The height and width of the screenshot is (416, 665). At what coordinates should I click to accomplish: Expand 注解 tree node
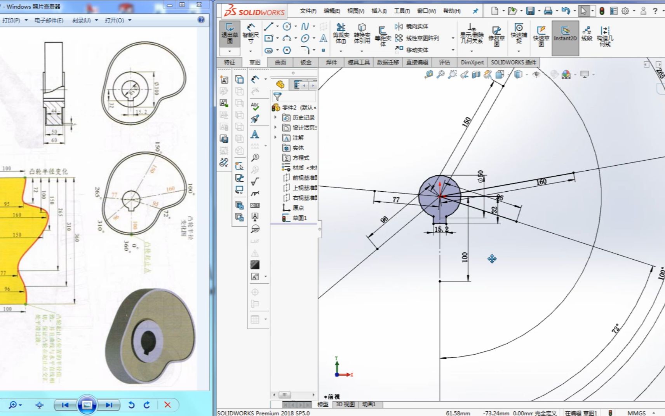276,137
